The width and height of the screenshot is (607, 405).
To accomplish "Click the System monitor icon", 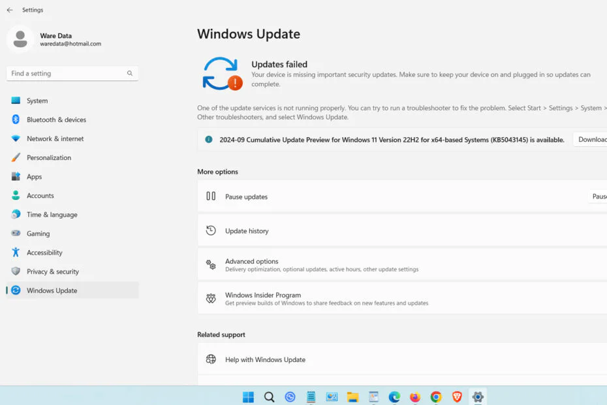I will click(16, 101).
